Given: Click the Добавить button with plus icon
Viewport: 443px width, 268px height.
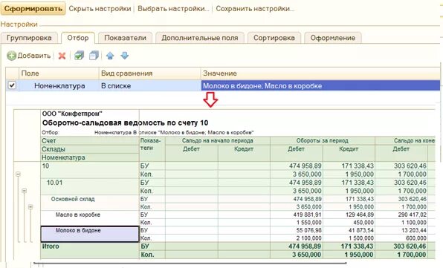Looking at the screenshot, I should (29, 56).
